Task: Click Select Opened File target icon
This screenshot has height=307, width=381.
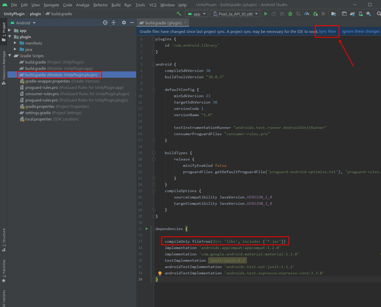Action: point(105,23)
